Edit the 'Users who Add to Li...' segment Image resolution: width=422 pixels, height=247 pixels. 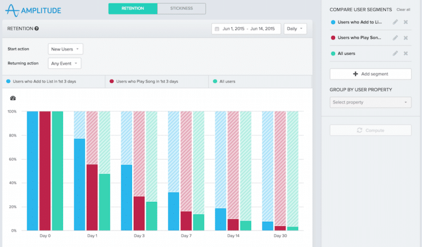click(395, 22)
